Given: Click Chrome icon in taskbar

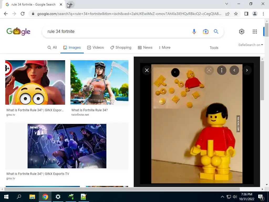Looking at the screenshot, I should [x=45, y=197].
